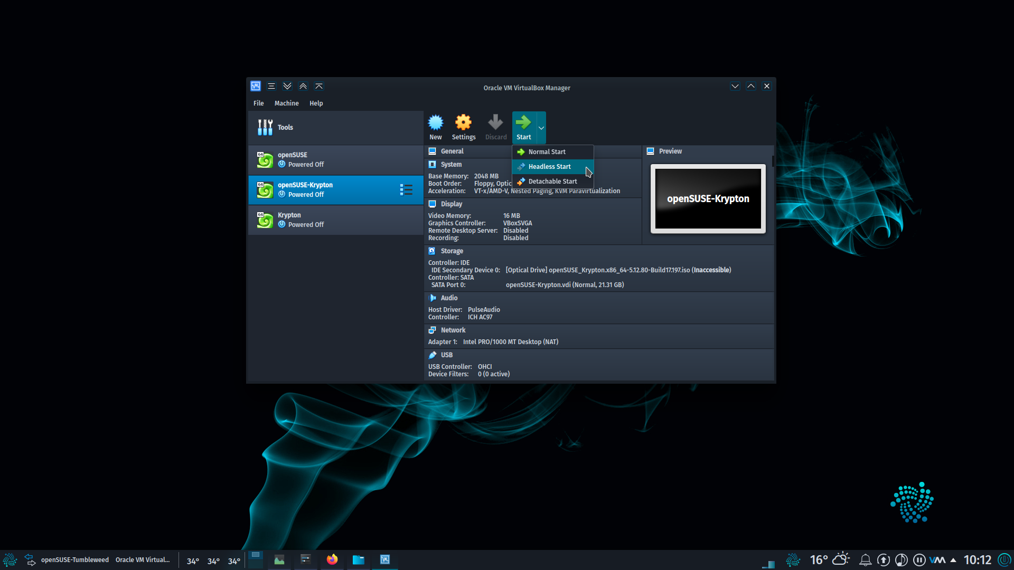Image resolution: width=1014 pixels, height=570 pixels.
Task: Click the Network adapter section icon
Action: click(x=432, y=330)
